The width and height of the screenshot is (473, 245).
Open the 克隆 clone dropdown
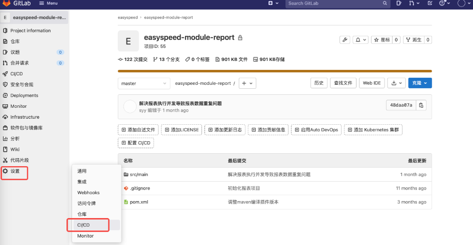pyautogui.click(x=420, y=83)
